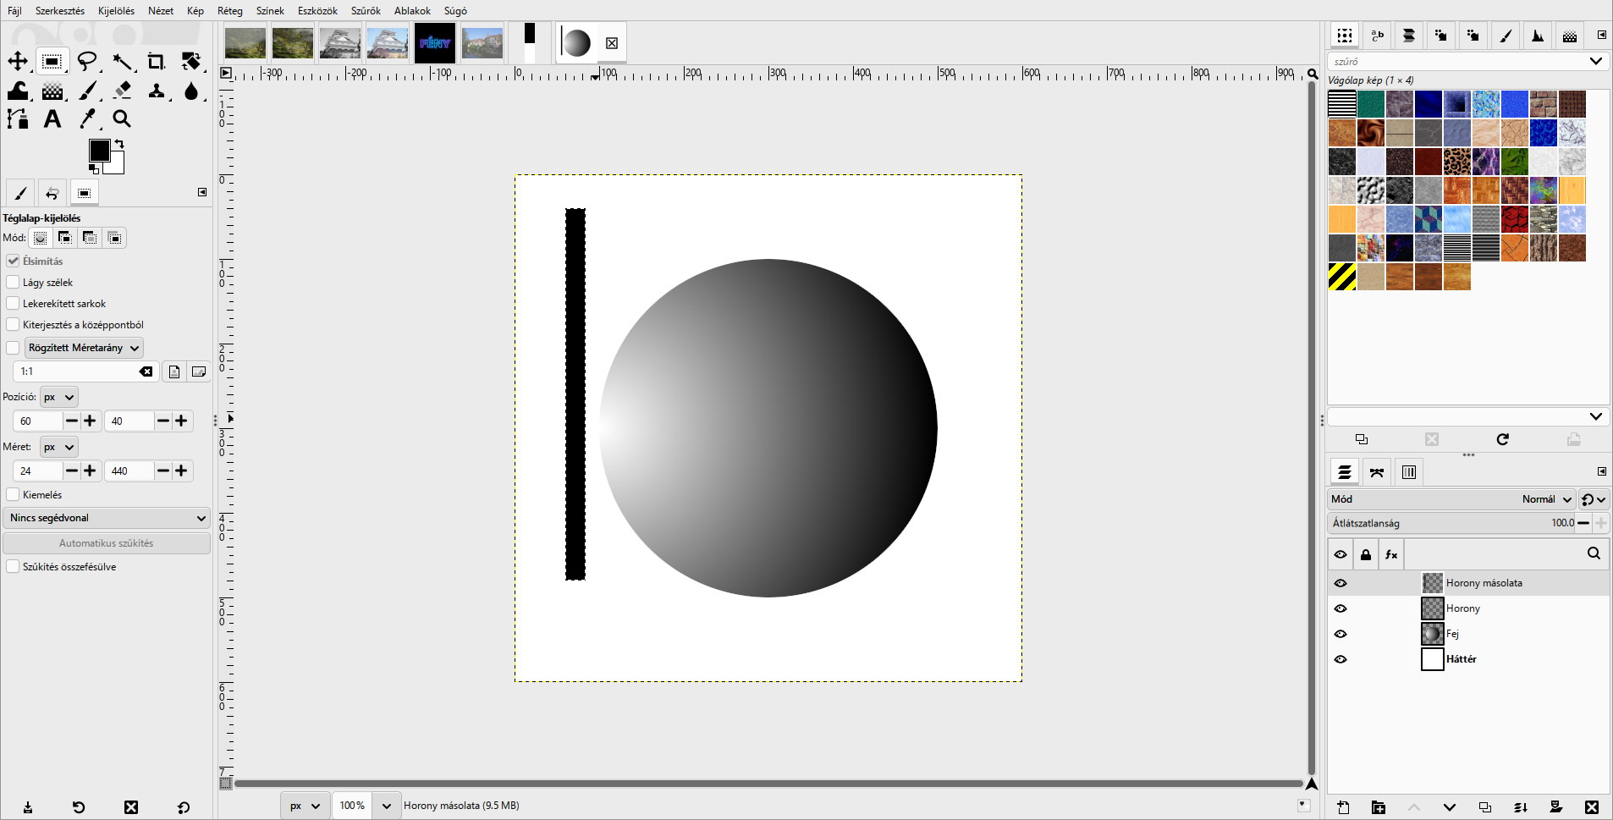Open Nincs segédvonal guide dropdown

pyautogui.click(x=107, y=518)
